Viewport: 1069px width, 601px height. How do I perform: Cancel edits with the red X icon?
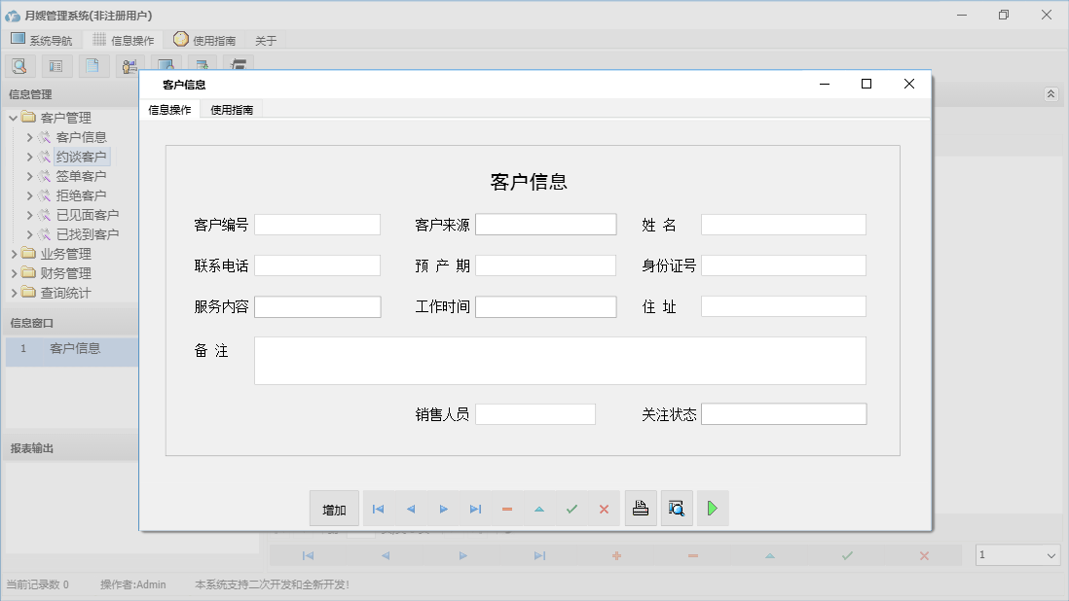604,508
